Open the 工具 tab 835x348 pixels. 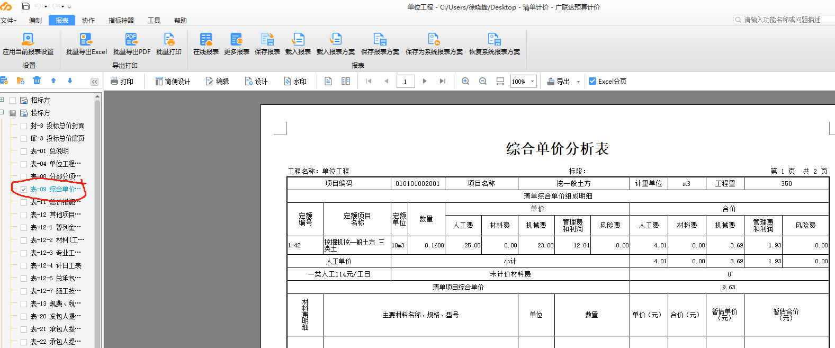click(x=154, y=20)
